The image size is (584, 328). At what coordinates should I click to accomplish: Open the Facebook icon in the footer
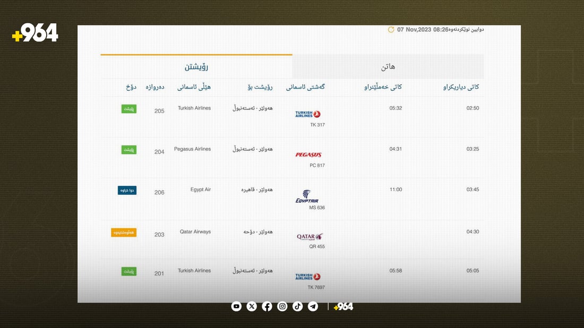pos(267,306)
